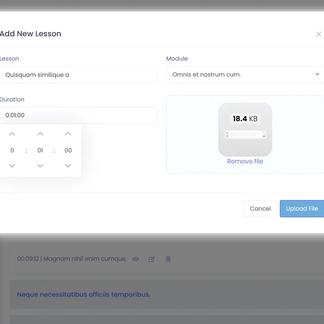Increase the seconds in time picker
Screen dimensions: 324x324
click(x=68, y=134)
